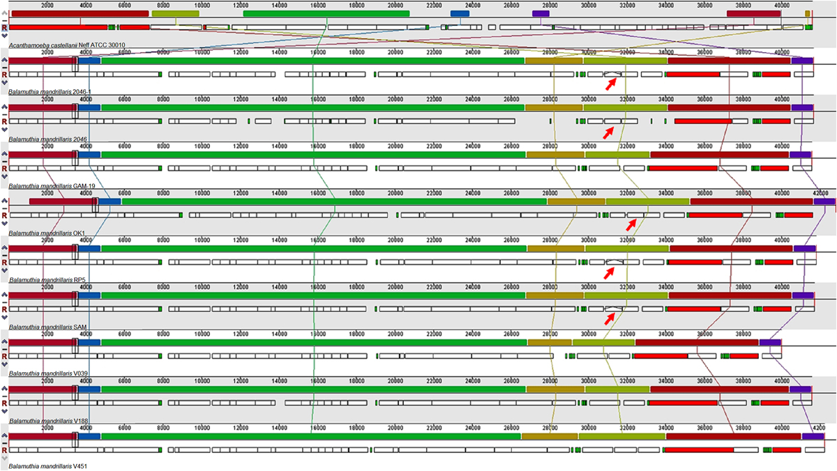This screenshot has height=471, width=837.
Task: Raise the V039 genome in the order
Action: click(4, 343)
